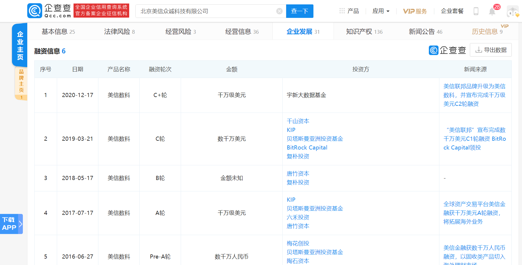Open investor link 千山资本
Viewport: 522px width, 265px height.
point(298,121)
